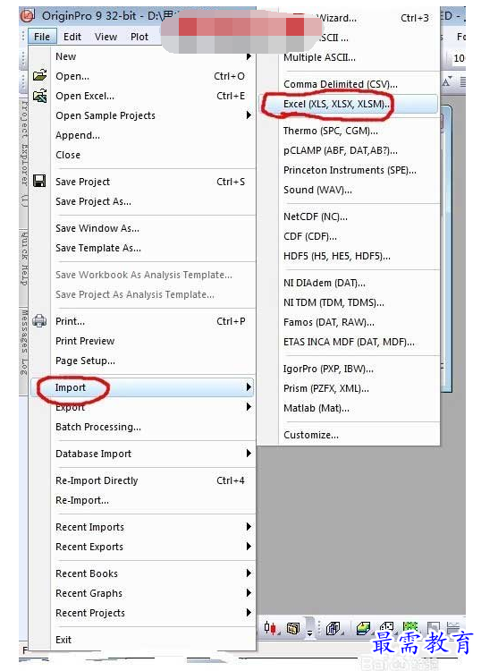The height and width of the screenshot is (671, 481).
Task: Select Prism (PZFX, XML)... import
Action: (x=350, y=388)
